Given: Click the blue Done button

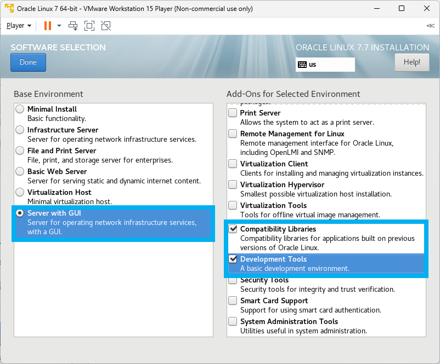Looking at the screenshot, I should pos(28,62).
